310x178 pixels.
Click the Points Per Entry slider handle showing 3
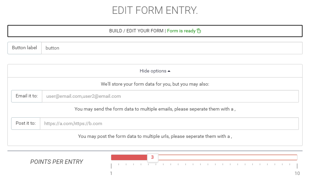152,157
